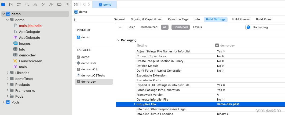Open the Test navigator diamond icon
The height and width of the screenshot is (115, 285).
click(x=43, y=4)
